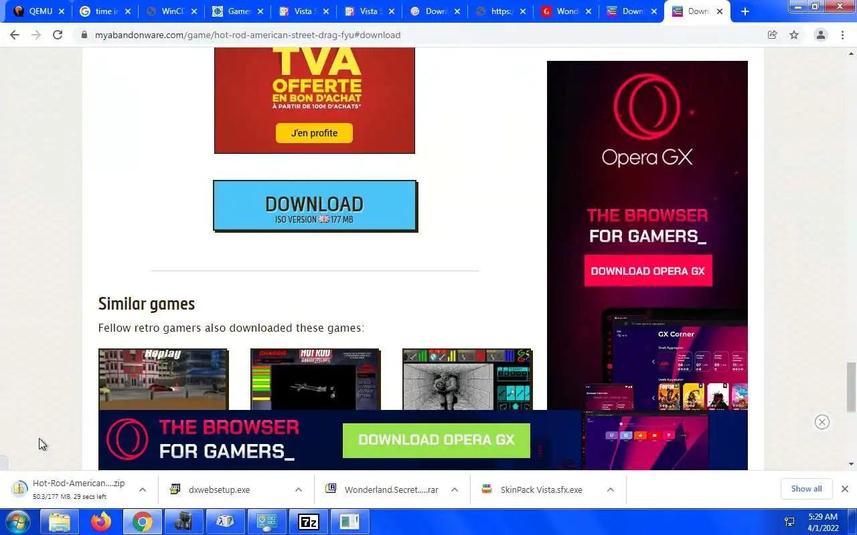
Task: Close the Wond tab
Action: point(589,11)
